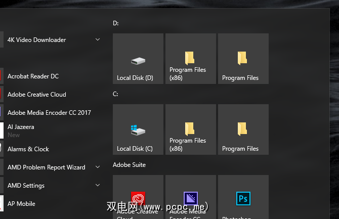Open Adobe Media Encoder CC 2017 entry
339x219 pixels.
52,113
